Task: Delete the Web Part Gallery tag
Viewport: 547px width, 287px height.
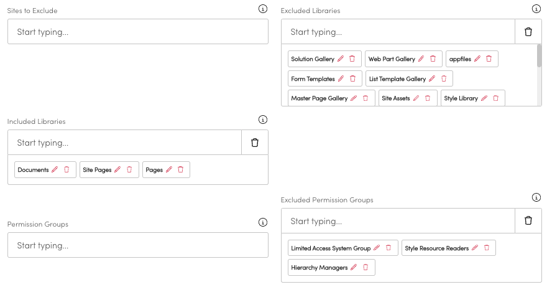Action: point(433,59)
